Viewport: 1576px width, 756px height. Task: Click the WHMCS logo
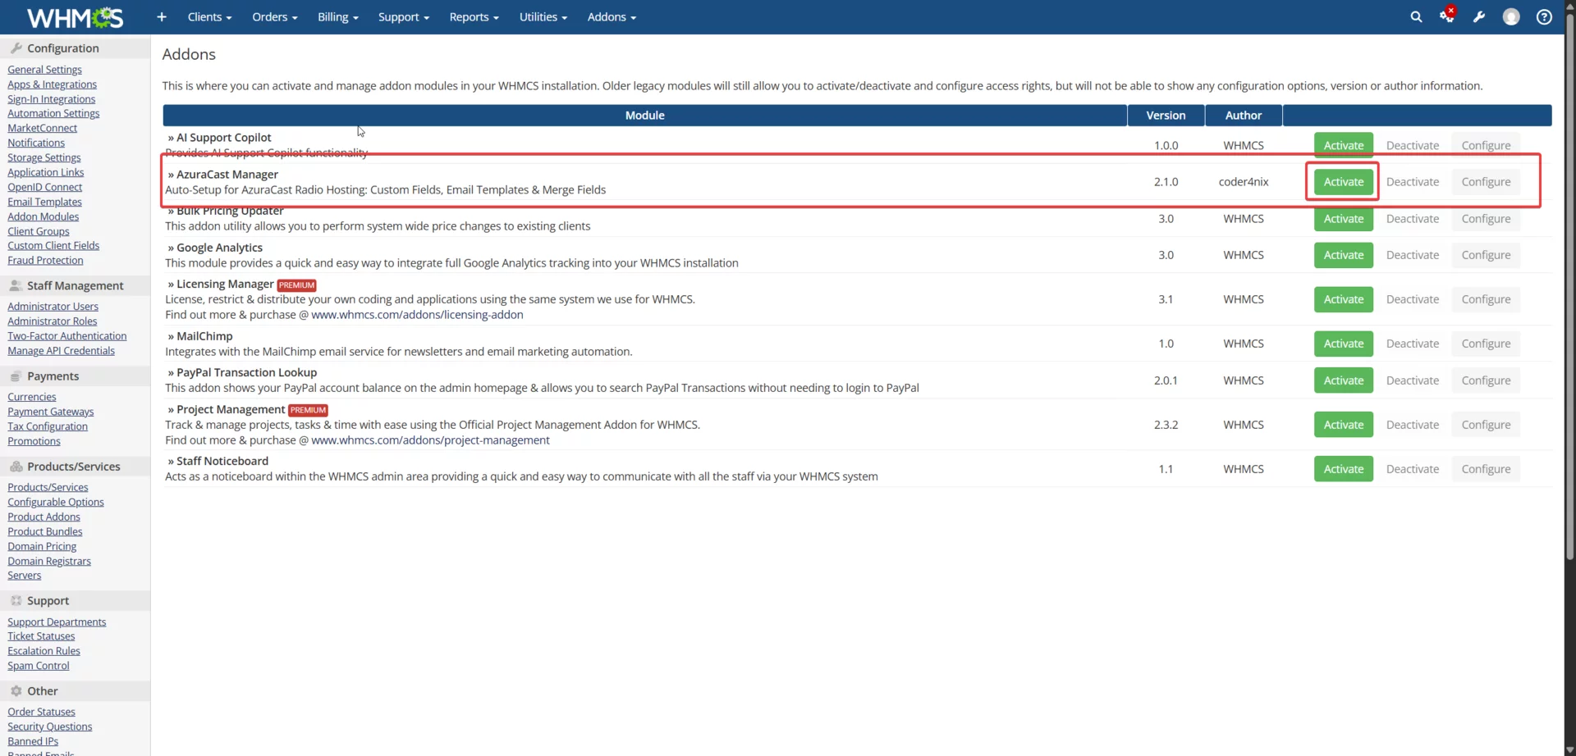click(74, 17)
